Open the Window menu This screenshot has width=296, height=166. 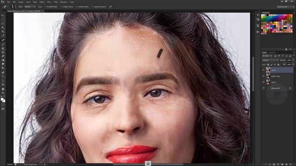point(64,2)
